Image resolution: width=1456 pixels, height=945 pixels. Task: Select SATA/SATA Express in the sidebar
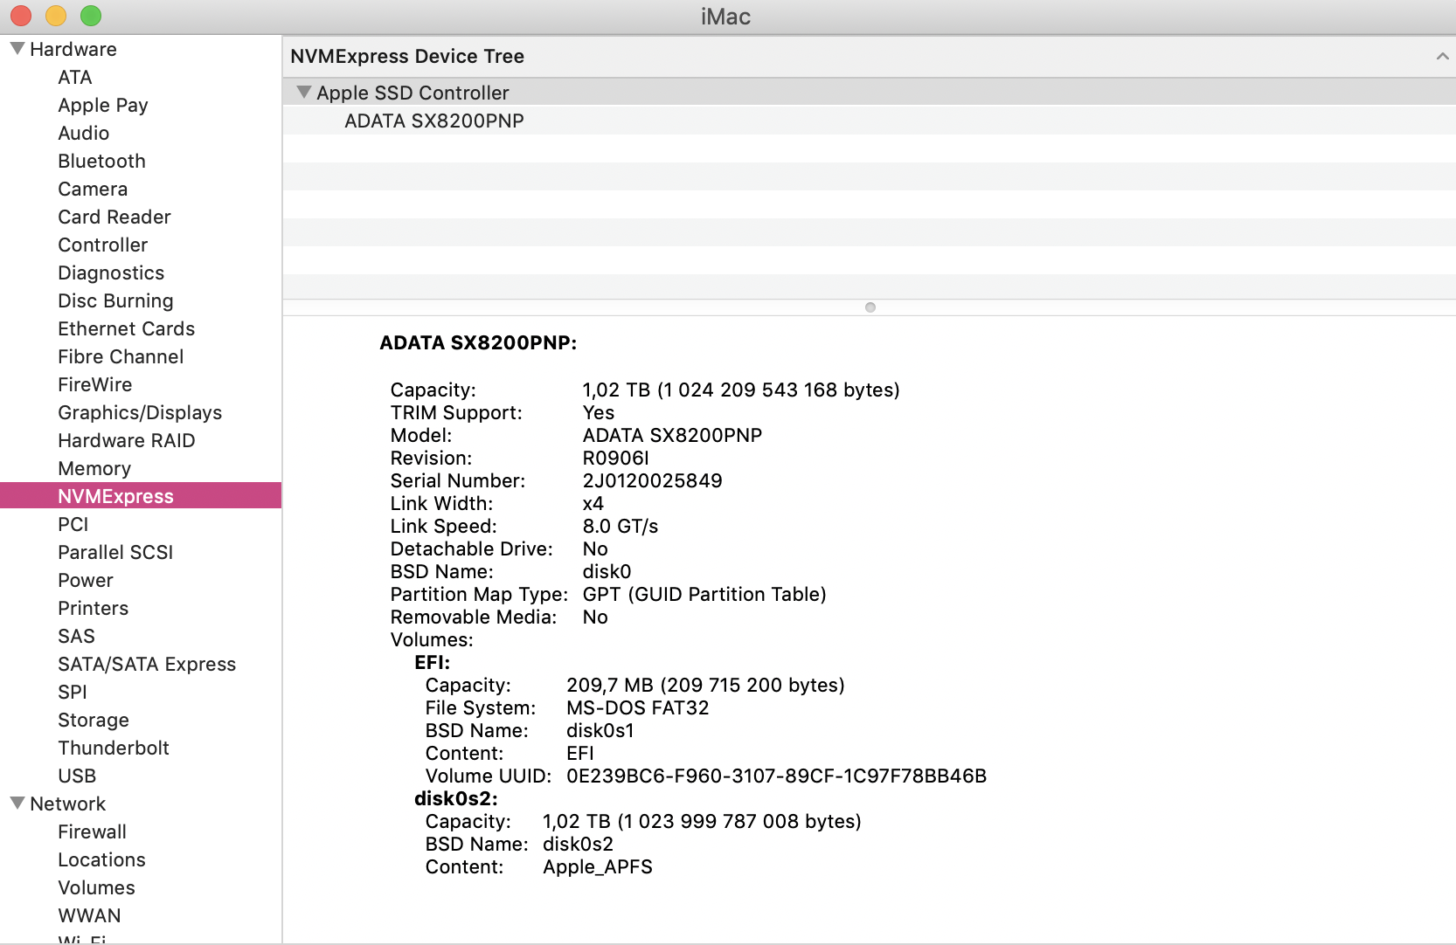point(147,664)
